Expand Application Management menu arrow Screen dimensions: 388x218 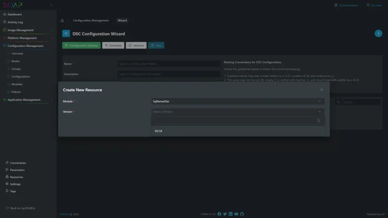point(52,100)
